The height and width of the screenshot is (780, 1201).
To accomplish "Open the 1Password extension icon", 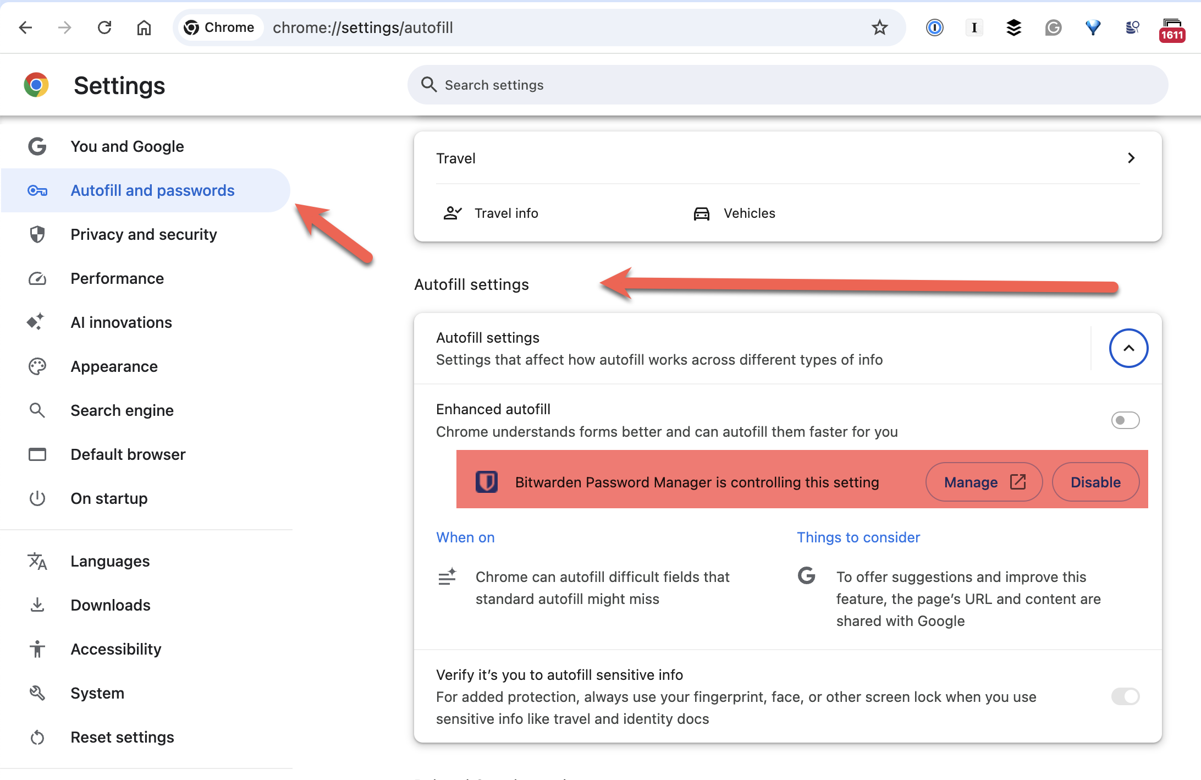I will [935, 28].
